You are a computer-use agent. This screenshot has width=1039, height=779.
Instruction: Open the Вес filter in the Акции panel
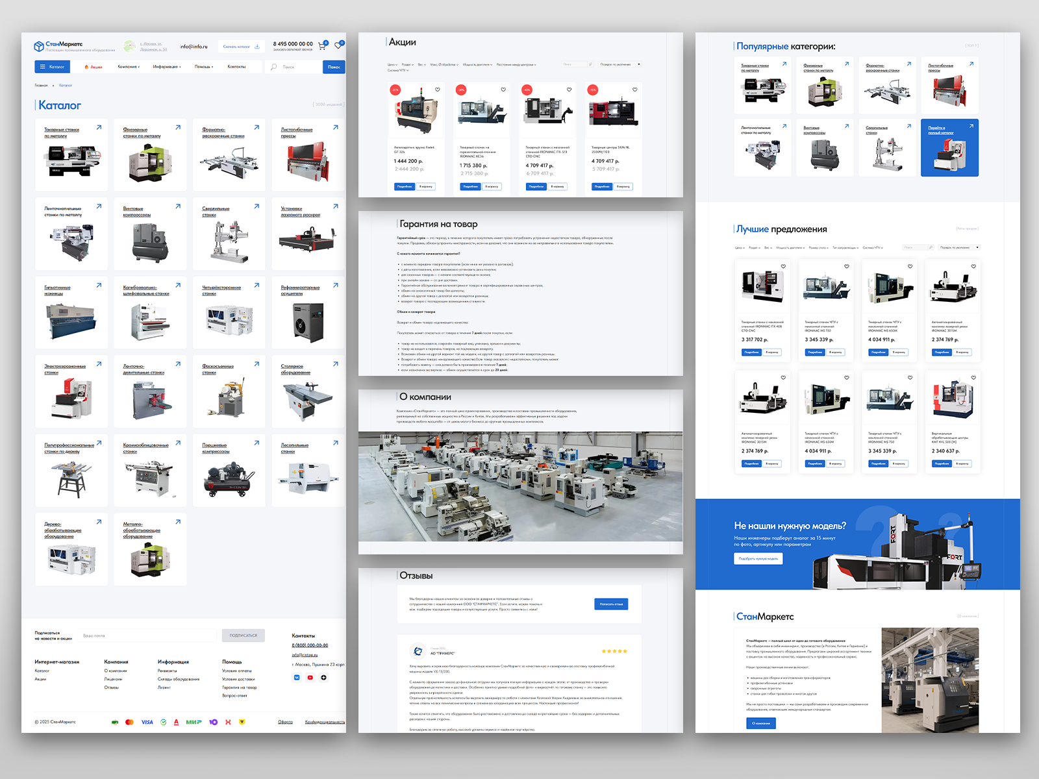(421, 64)
